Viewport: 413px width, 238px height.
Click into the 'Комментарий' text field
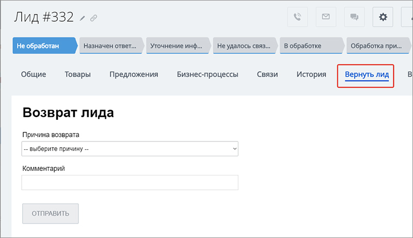[x=130, y=182]
